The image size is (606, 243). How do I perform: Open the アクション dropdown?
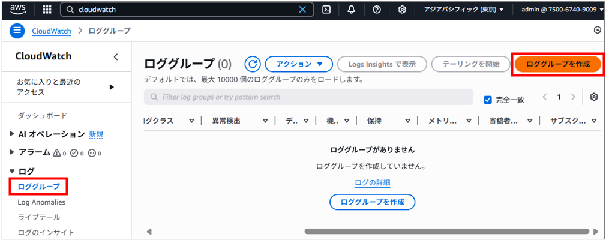point(299,64)
